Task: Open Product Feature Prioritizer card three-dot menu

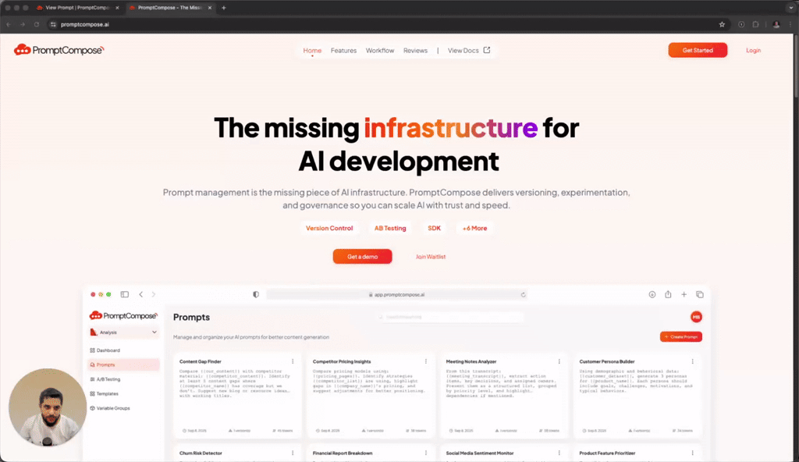Action: tap(693, 453)
